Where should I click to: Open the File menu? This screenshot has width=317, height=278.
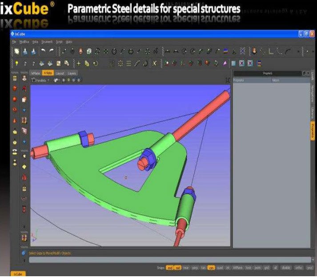point(14,41)
